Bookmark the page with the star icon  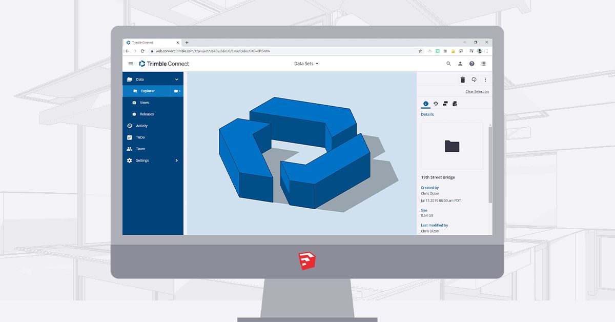pyautogui.click(x=420, y=51)
